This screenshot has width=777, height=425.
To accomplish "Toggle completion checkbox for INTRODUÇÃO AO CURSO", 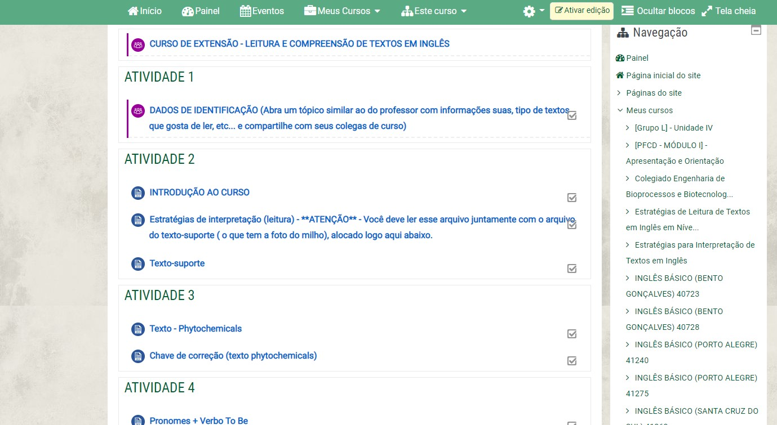I will 572,198.
